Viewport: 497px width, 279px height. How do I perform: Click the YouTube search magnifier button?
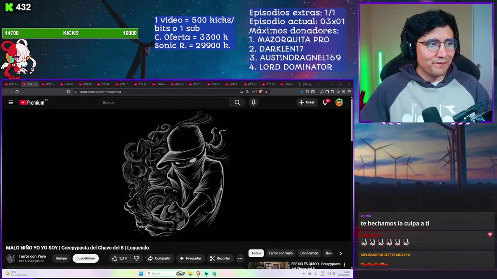(x=237, y=102)
